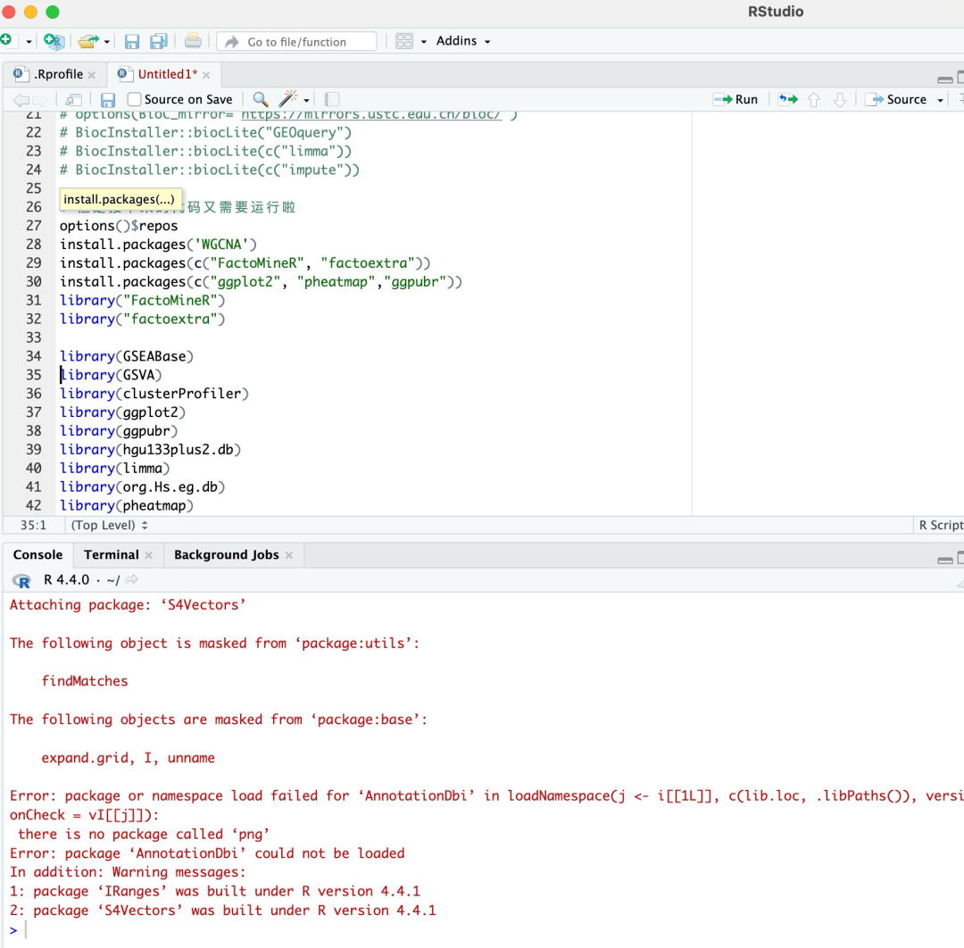Open Find/Replace with the magnifier icon
The width and height of the screenshot is (964, 948).
(261, 99)
